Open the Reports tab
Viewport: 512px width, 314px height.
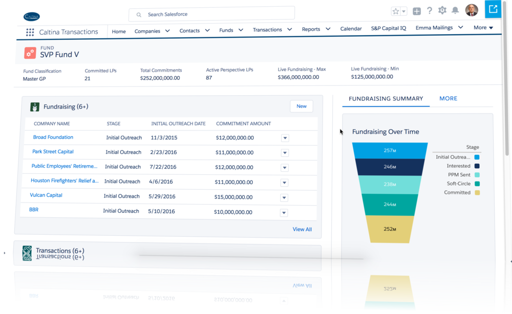(311, 29)
